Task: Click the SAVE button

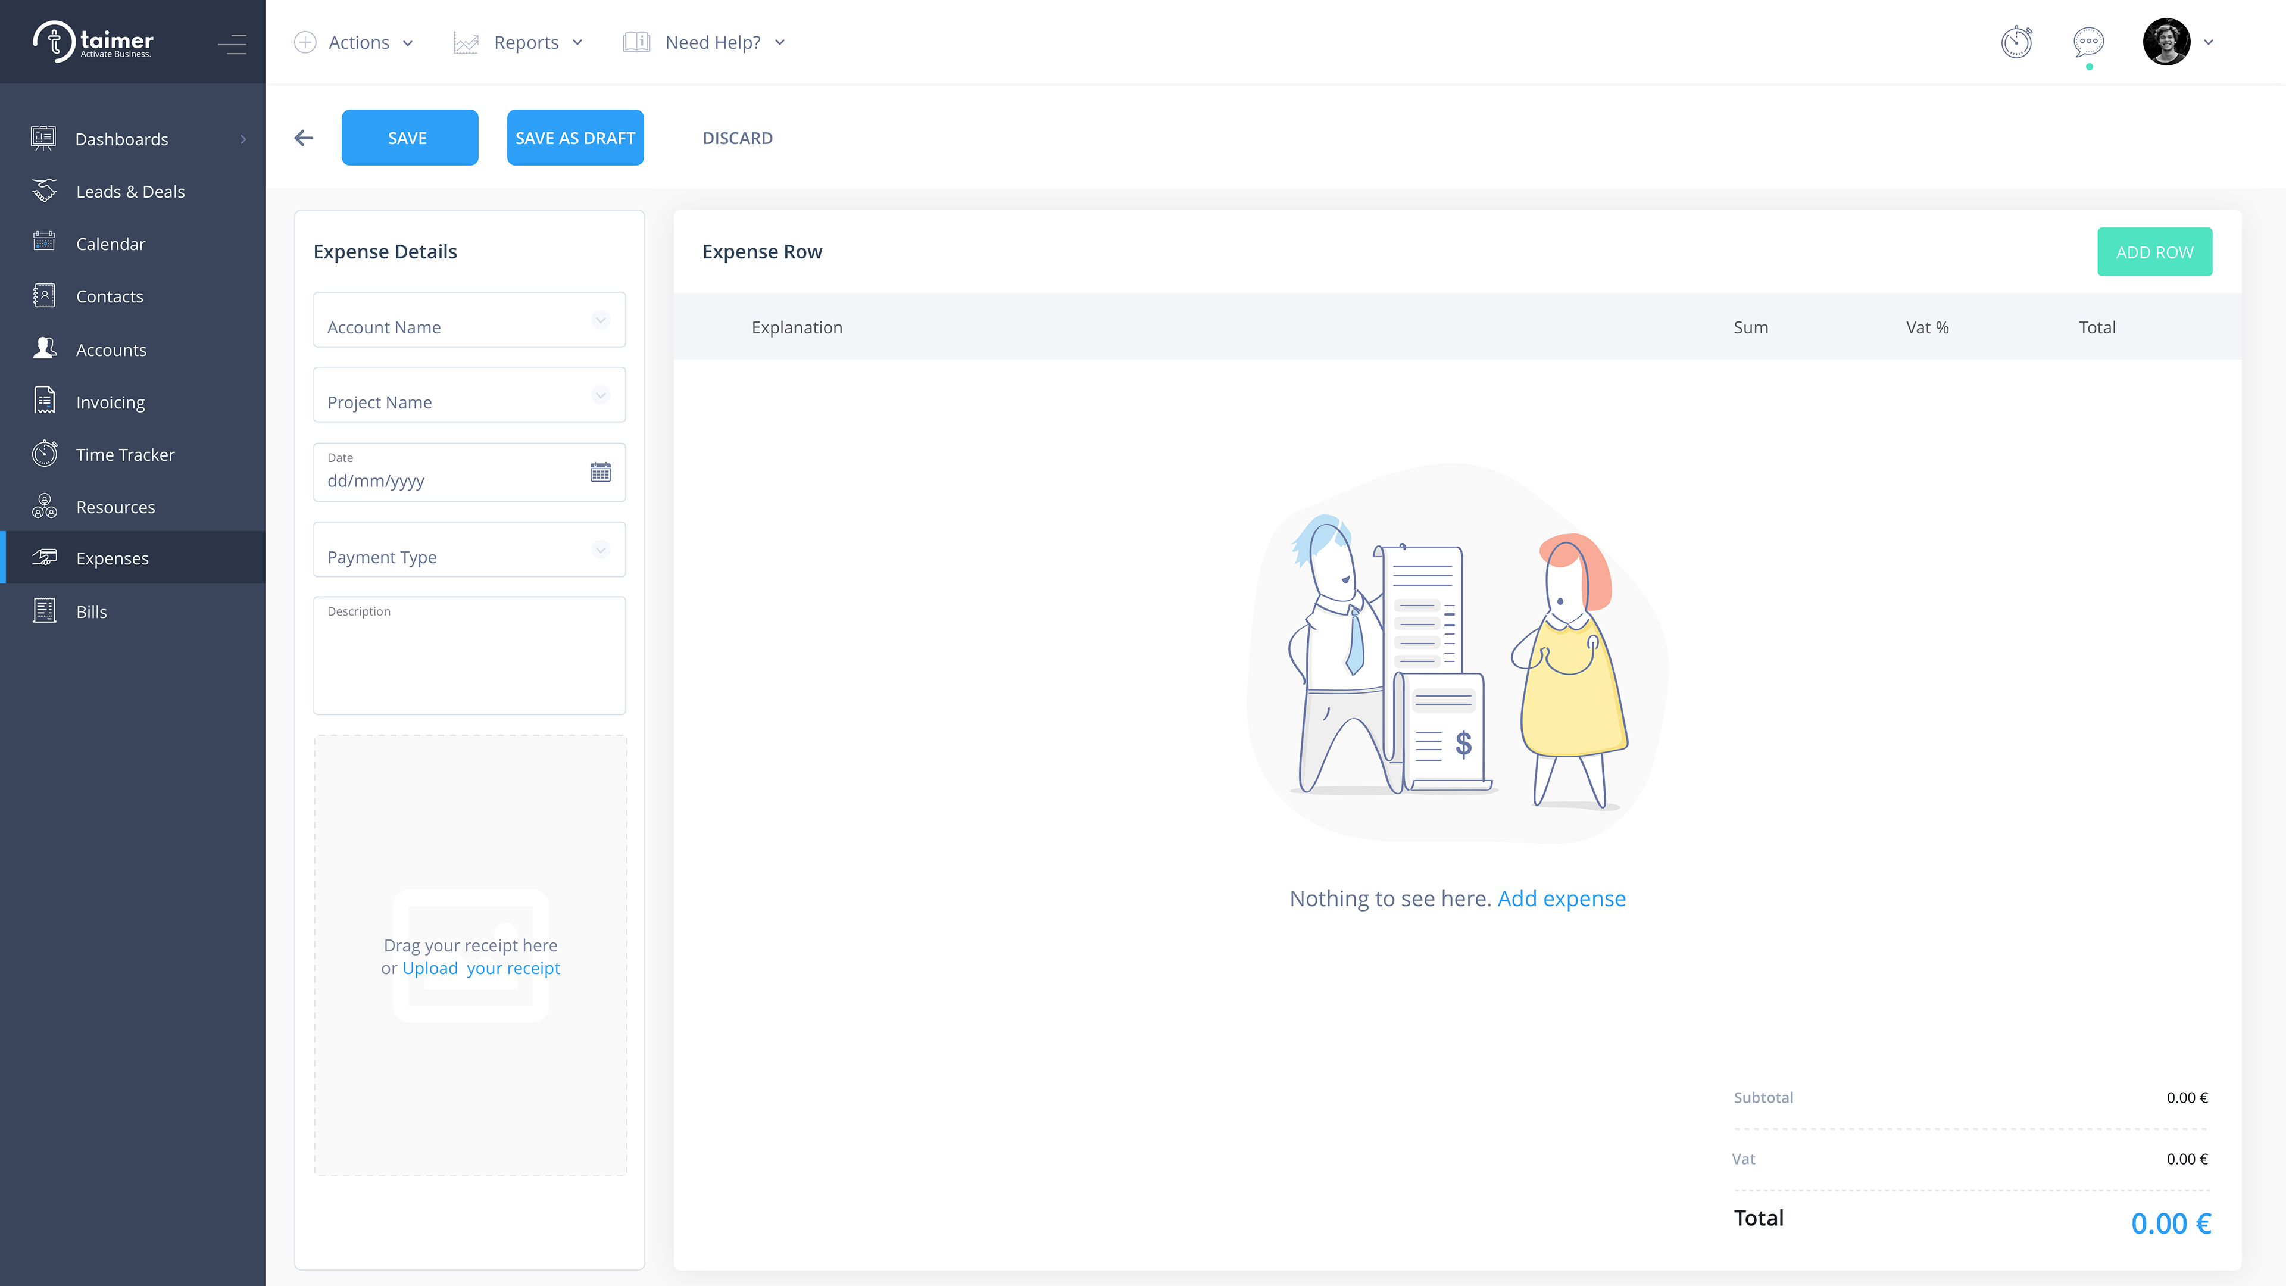Action: point(409,138)
